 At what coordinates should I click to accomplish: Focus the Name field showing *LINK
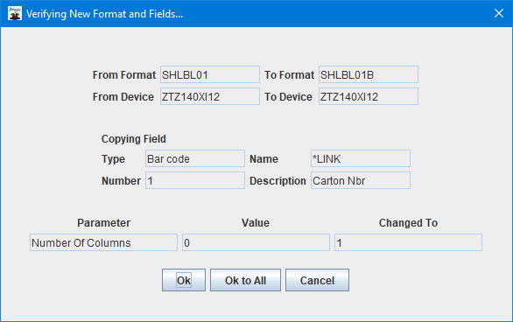click(x=361, y=158)
